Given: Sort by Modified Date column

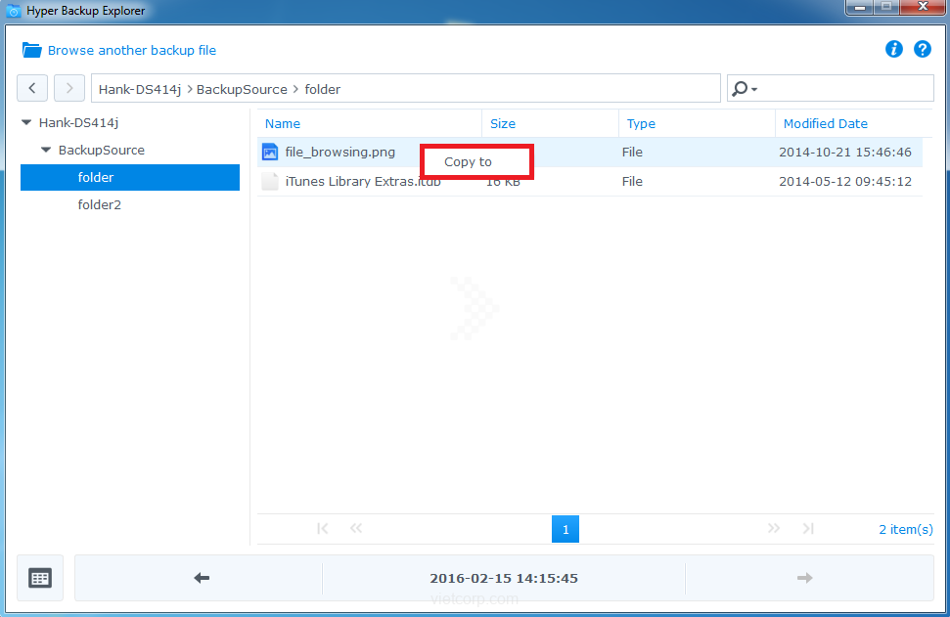Looking at the screenshot, I should pos(825,124).
